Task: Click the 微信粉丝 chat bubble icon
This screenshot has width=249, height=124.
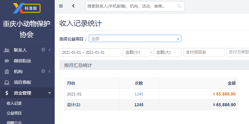Action: (7, 61)
